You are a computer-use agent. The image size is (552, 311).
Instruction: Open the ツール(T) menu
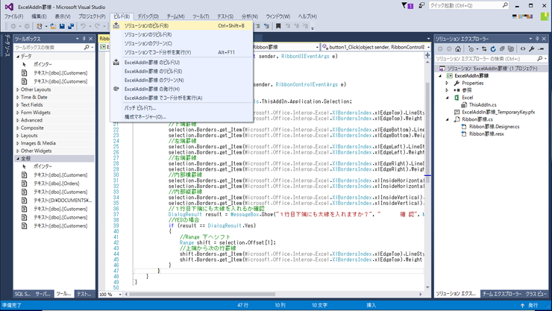201,16
